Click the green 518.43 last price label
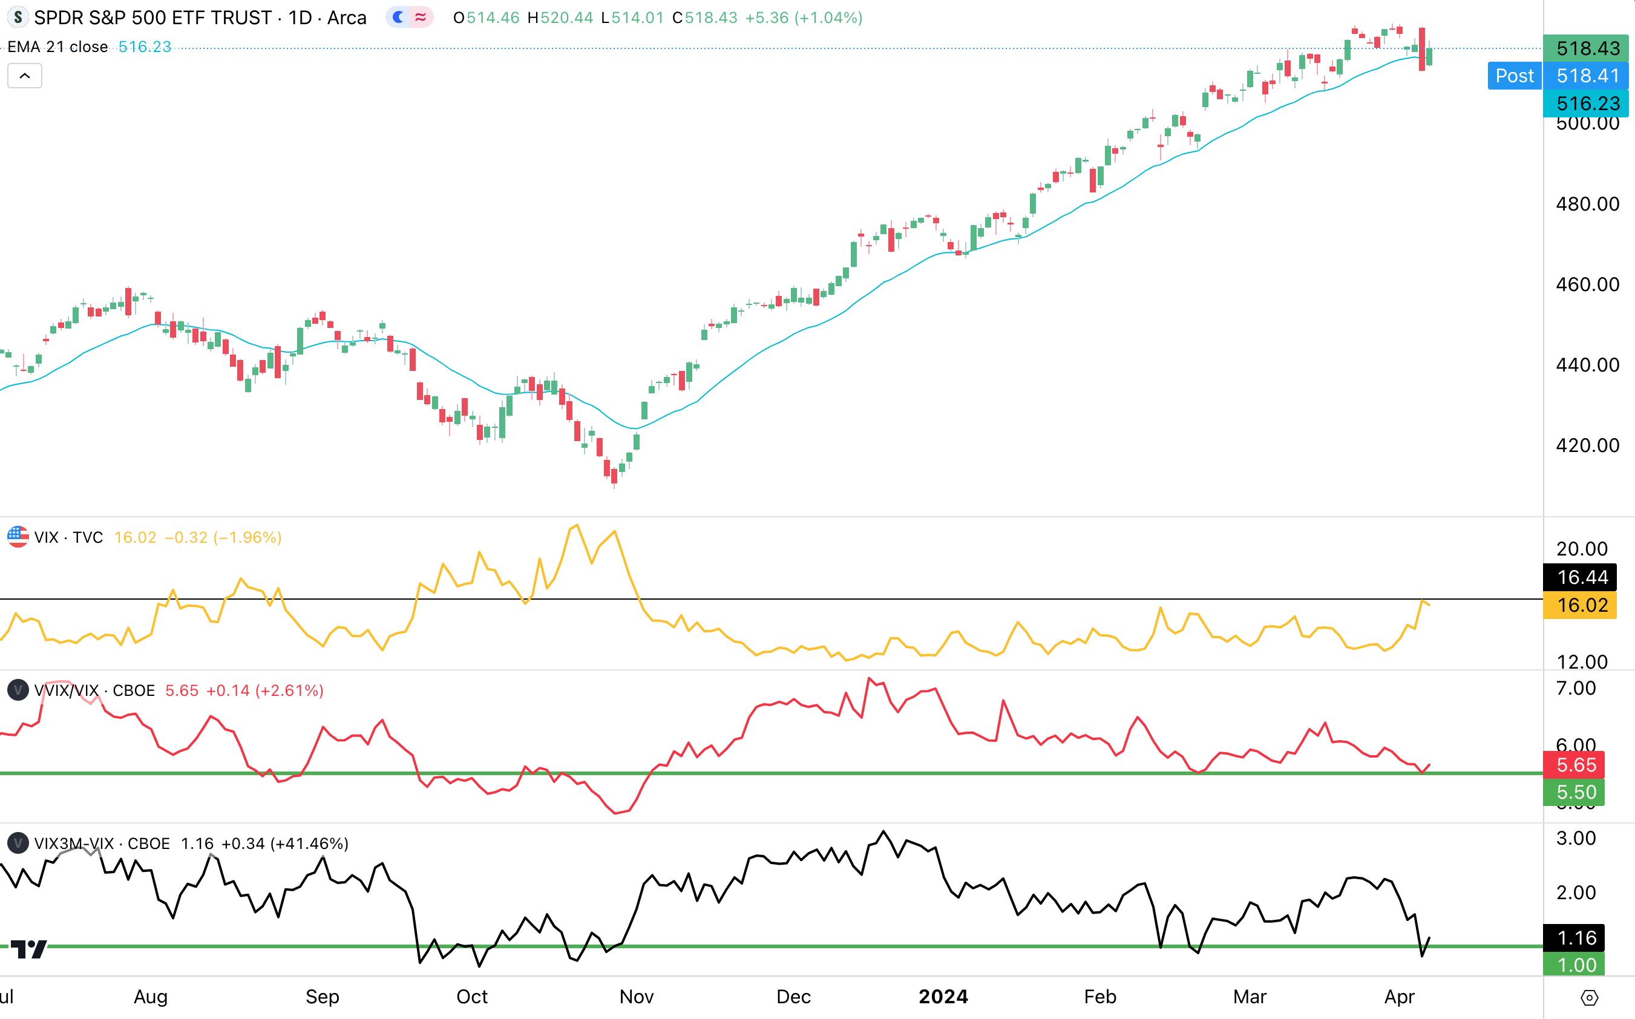Image resolution: width=1635 pixels, height=1019 pixels. point(1586,48)
